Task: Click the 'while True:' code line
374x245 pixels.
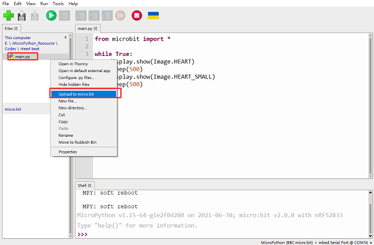Action: point(113,53)
